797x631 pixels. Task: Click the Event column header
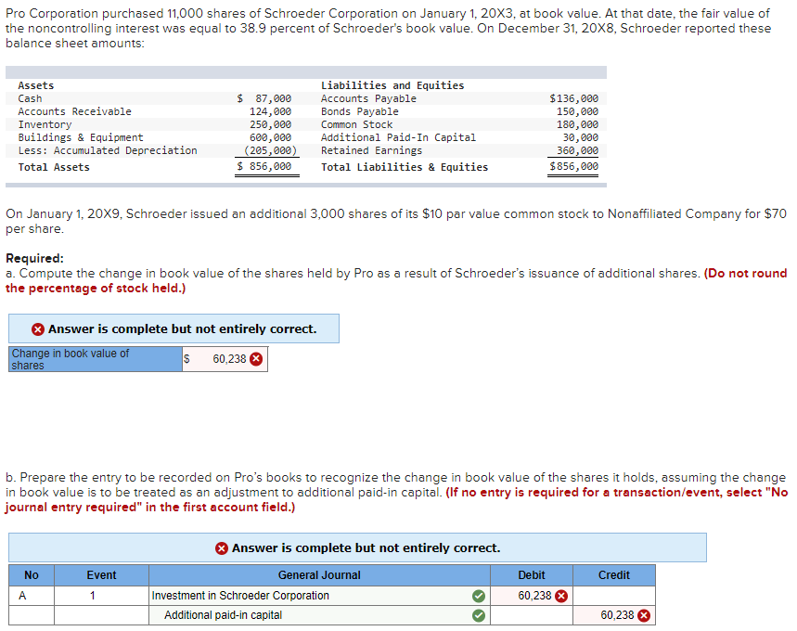click(101, 575)
